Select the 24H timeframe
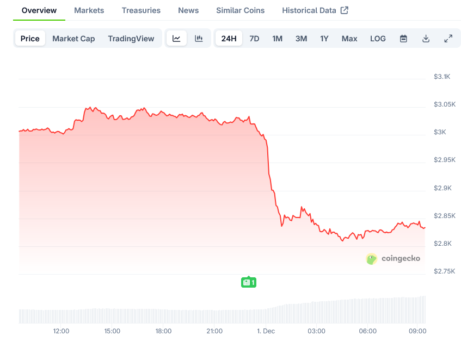461x342 pixels. [x=229, y=38]
